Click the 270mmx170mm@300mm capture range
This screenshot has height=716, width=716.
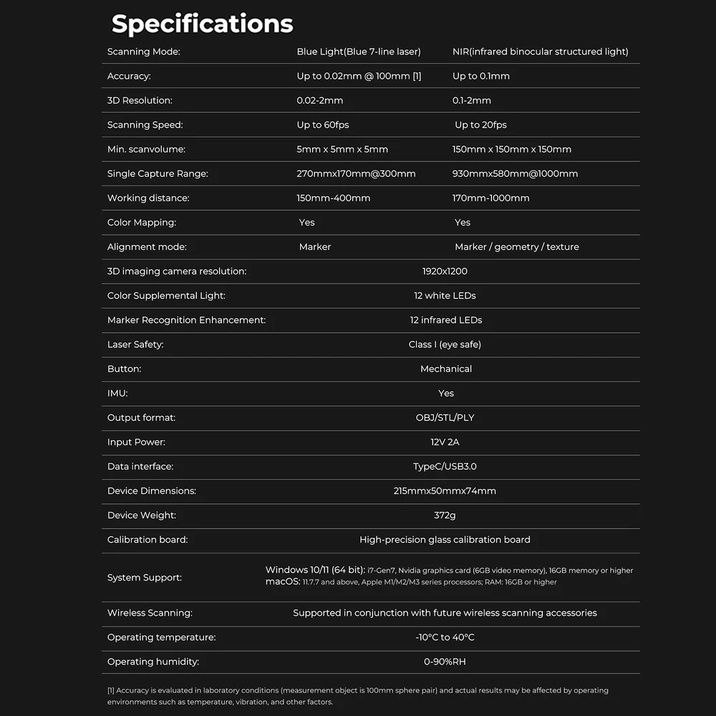(x=356, y=173)
